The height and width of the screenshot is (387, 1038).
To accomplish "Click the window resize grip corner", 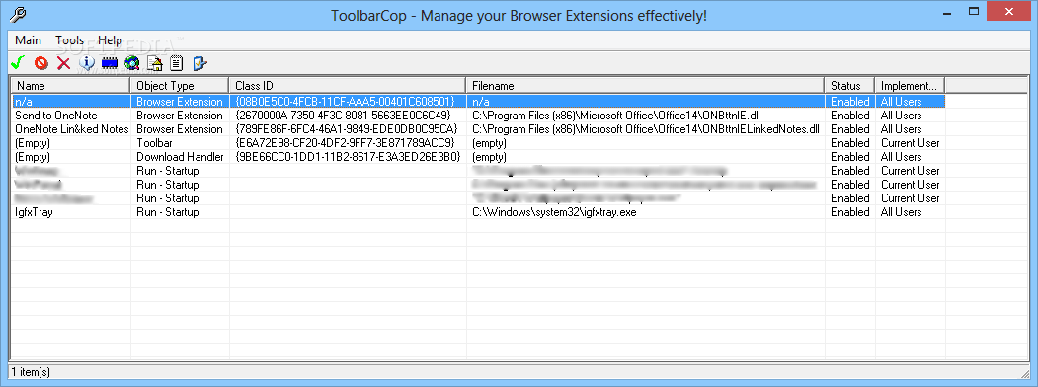I will click(1024, 374).
